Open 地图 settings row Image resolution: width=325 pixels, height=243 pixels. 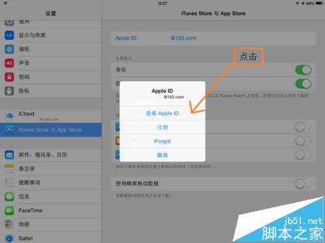tap(51, 224)
